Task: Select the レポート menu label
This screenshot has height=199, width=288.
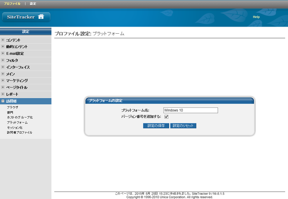Action: click(12, 94)
